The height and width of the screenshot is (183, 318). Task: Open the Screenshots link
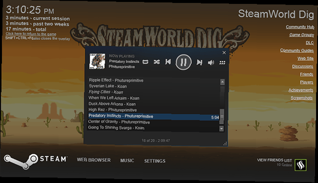click(301, 98)
